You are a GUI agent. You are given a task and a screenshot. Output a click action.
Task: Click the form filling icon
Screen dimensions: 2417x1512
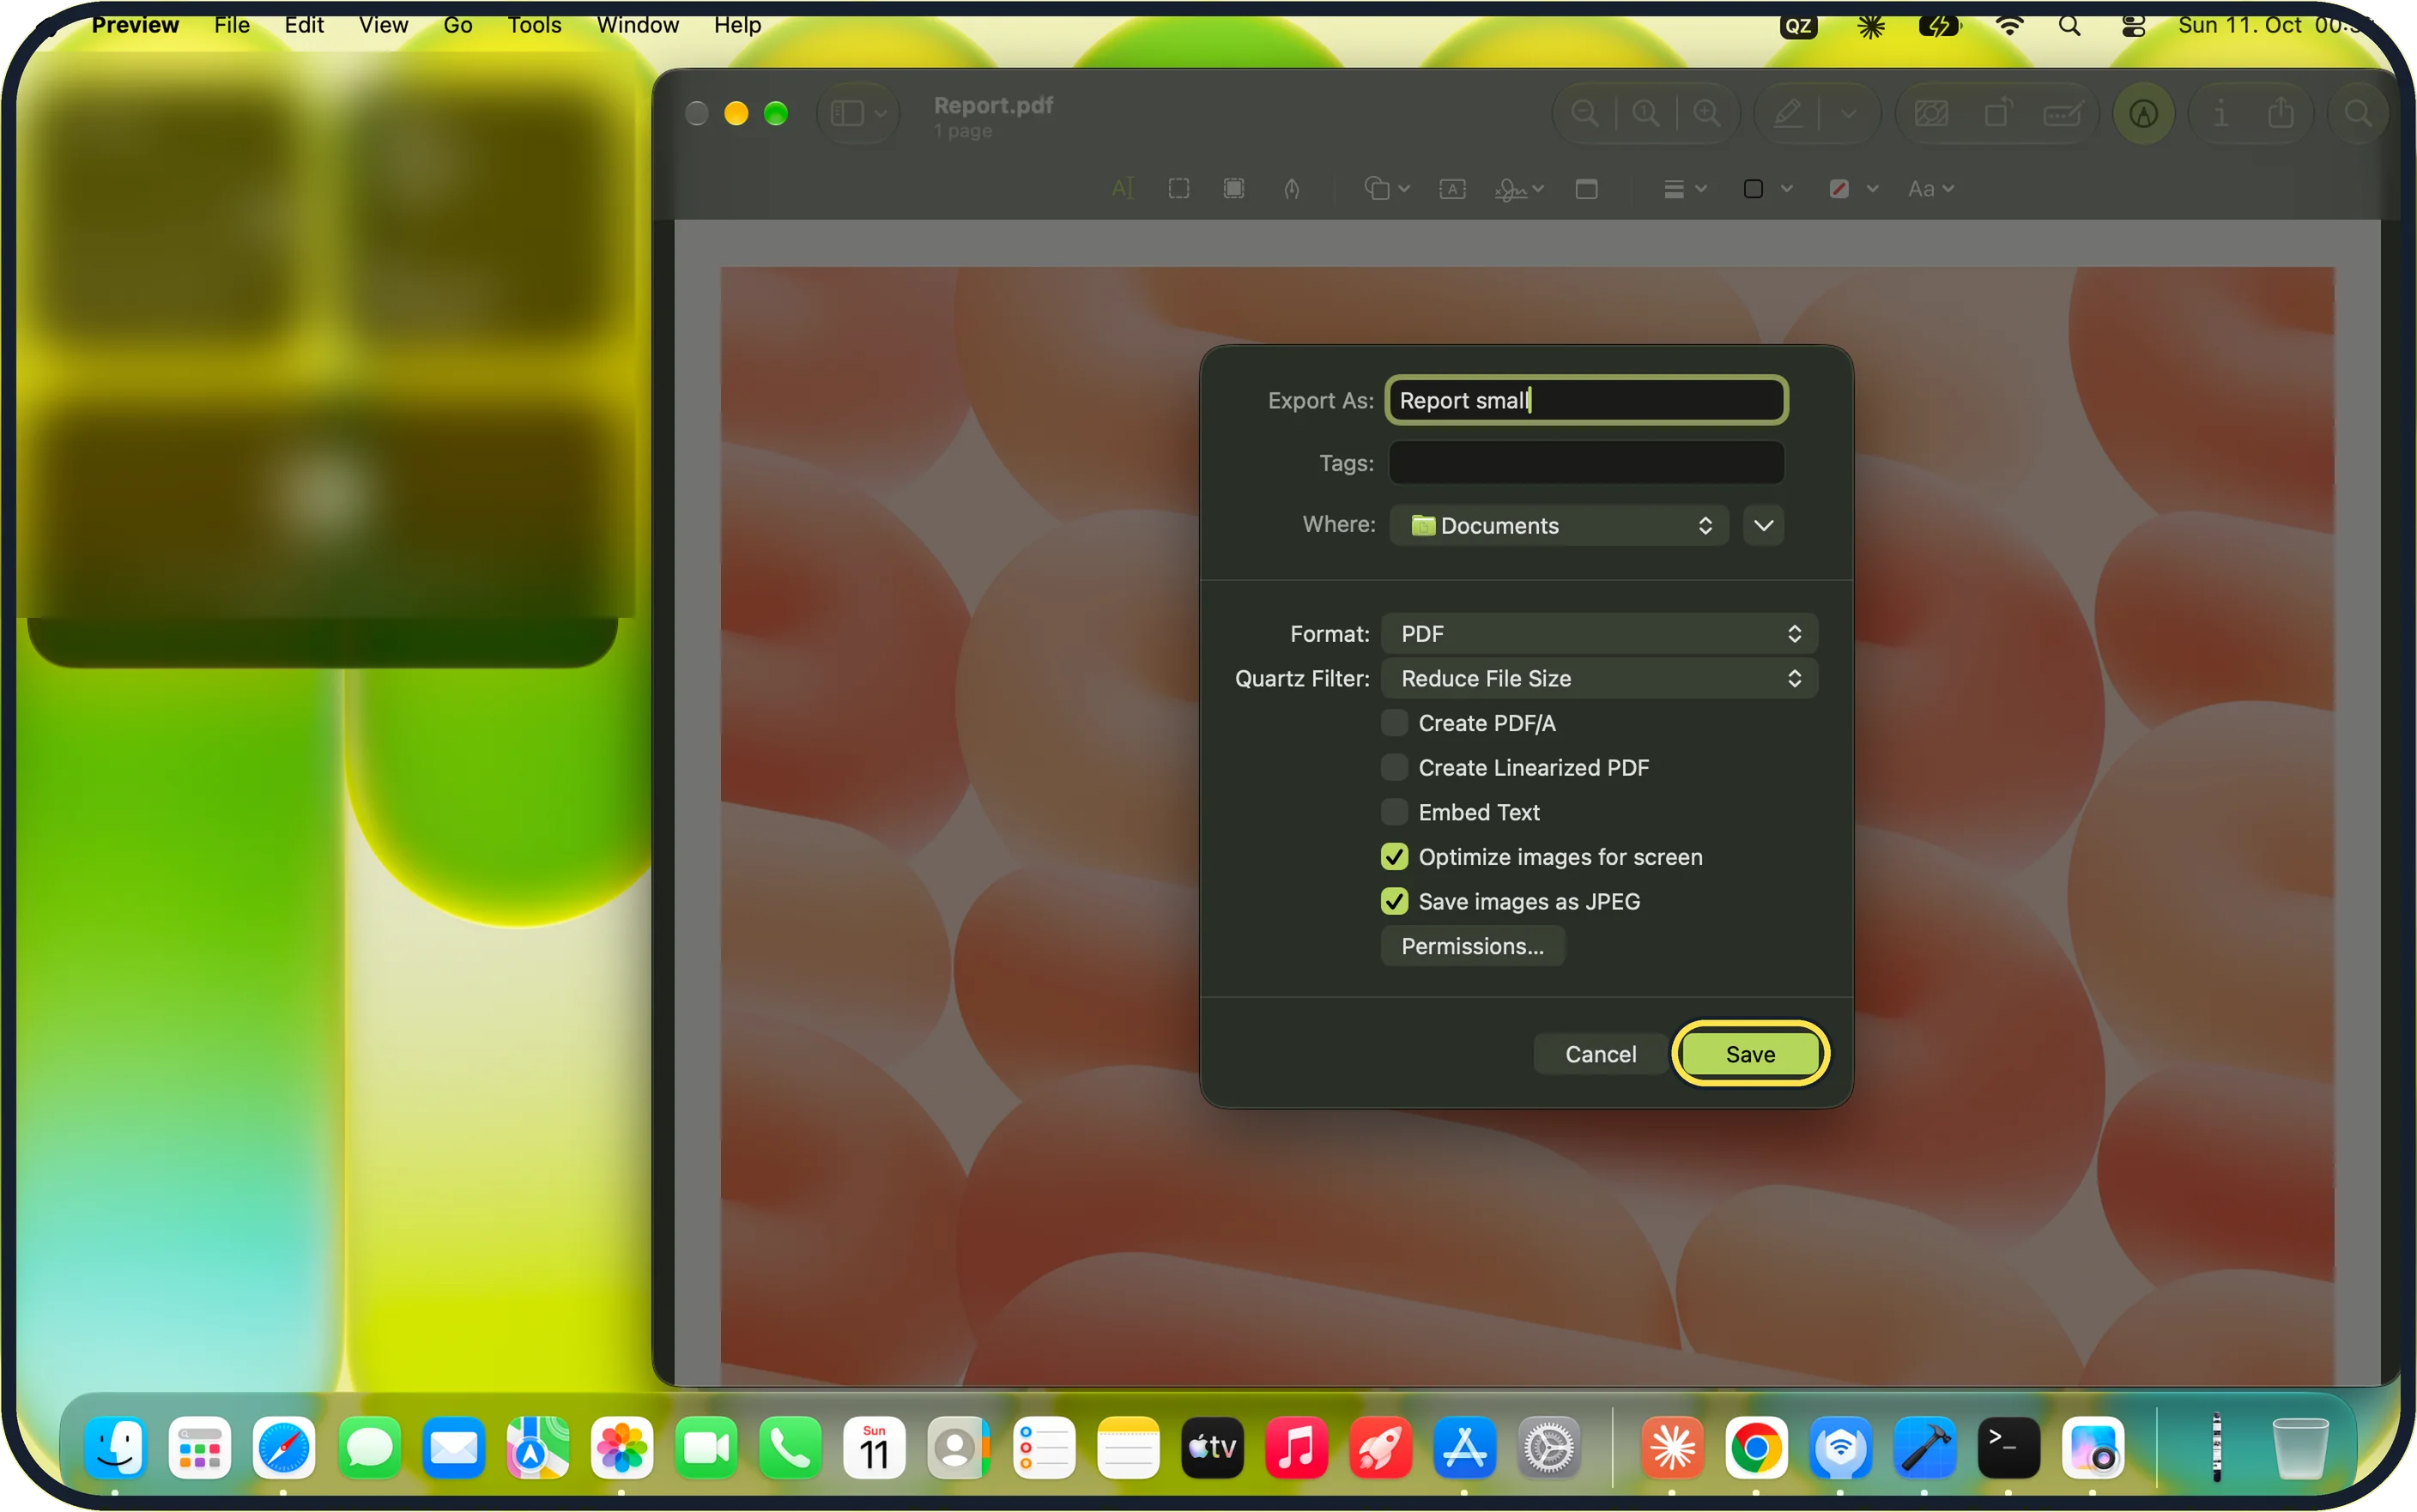pyautogui.click(x=2063, y=113)
